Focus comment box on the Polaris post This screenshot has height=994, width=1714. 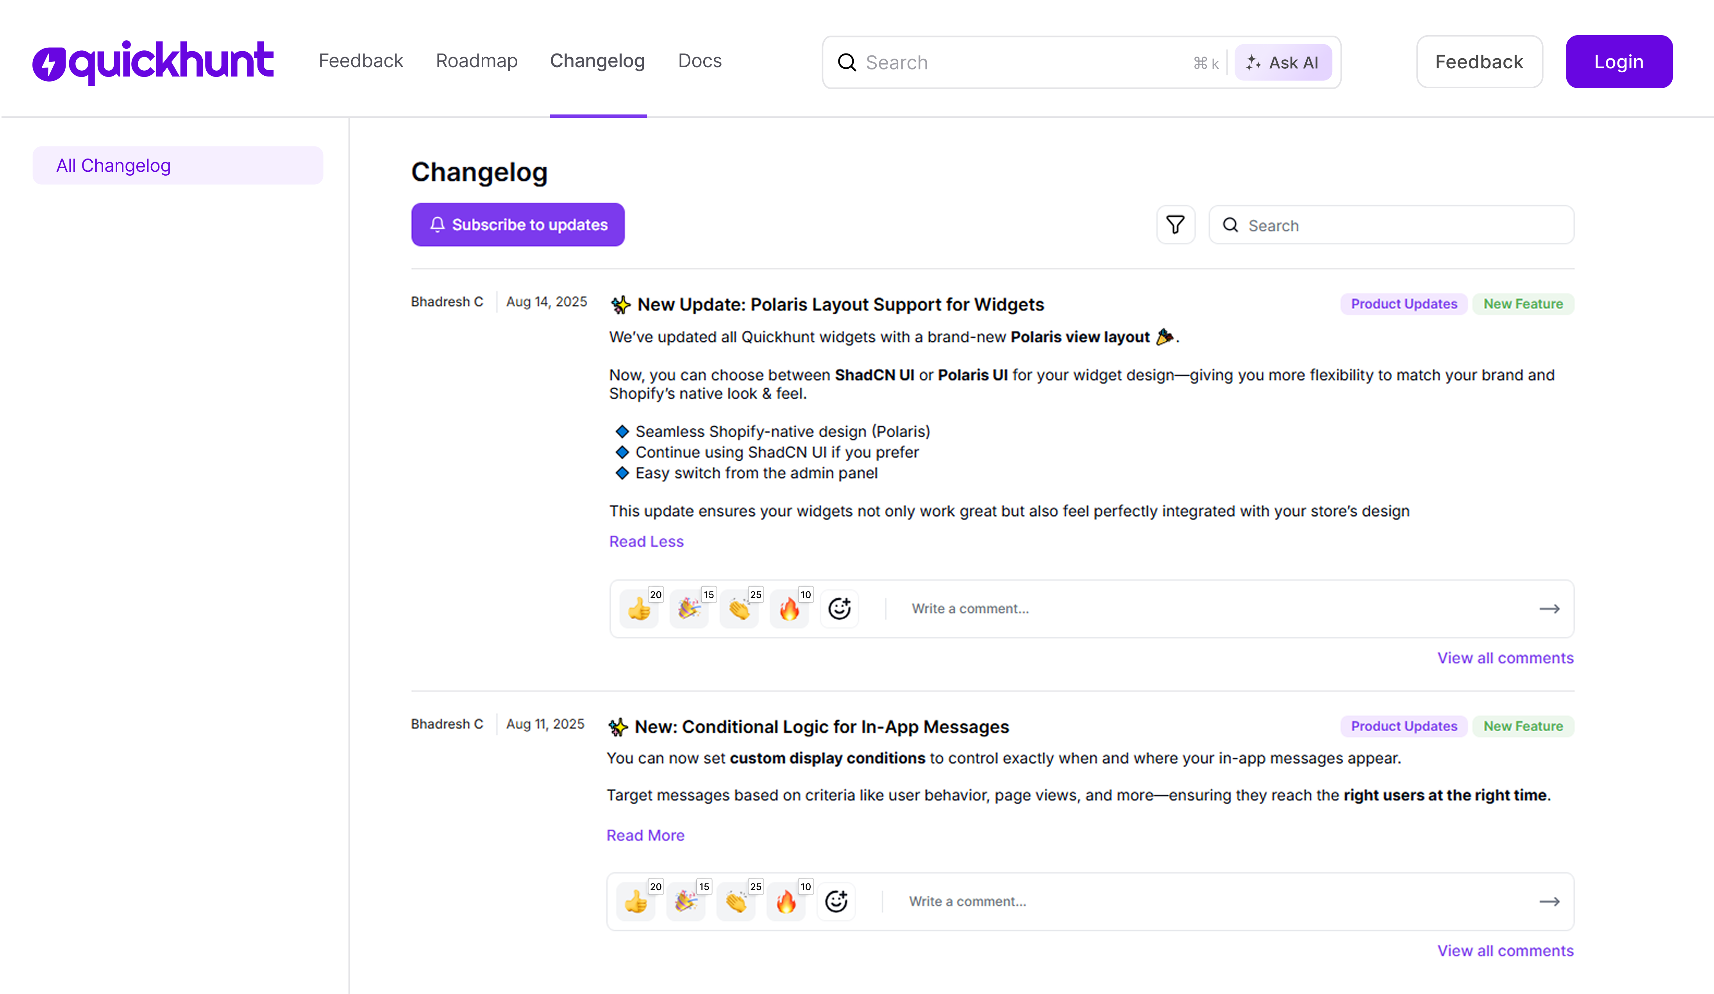point(1217,609)
